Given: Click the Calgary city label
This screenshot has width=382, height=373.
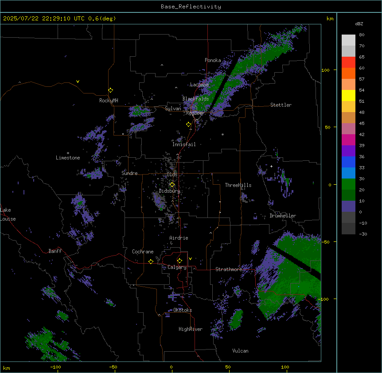Looking at the screenshot, I should point(177,267).
